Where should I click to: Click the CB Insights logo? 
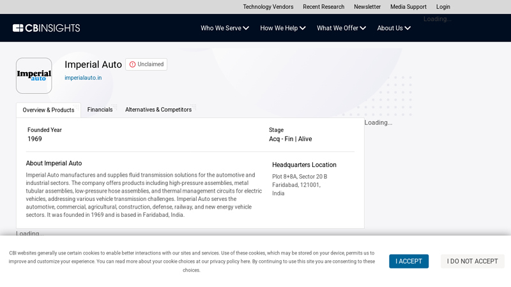point(46,28)
